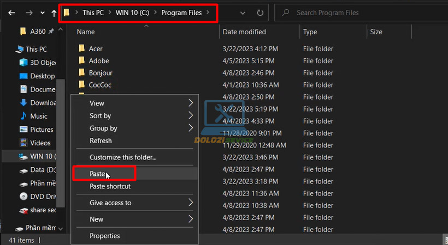448x245 pixels.
Task: Select Properties in the context menu
Action: click(x=105, y=236)
